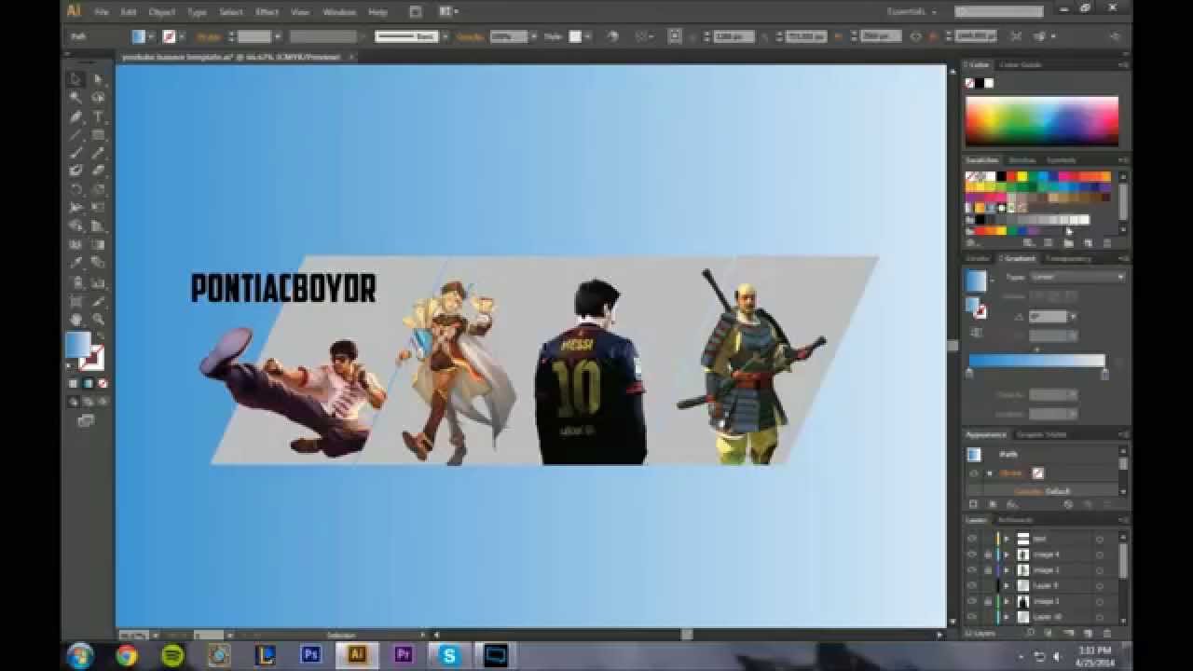Viewport: 1193px width, 671px height.
Task: Select the Line Segment tool
Action: pos(75,135)
